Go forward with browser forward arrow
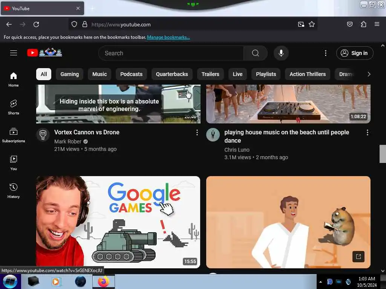Image resolution: width=386 pixels, height=289 pixels. (22, 24)
